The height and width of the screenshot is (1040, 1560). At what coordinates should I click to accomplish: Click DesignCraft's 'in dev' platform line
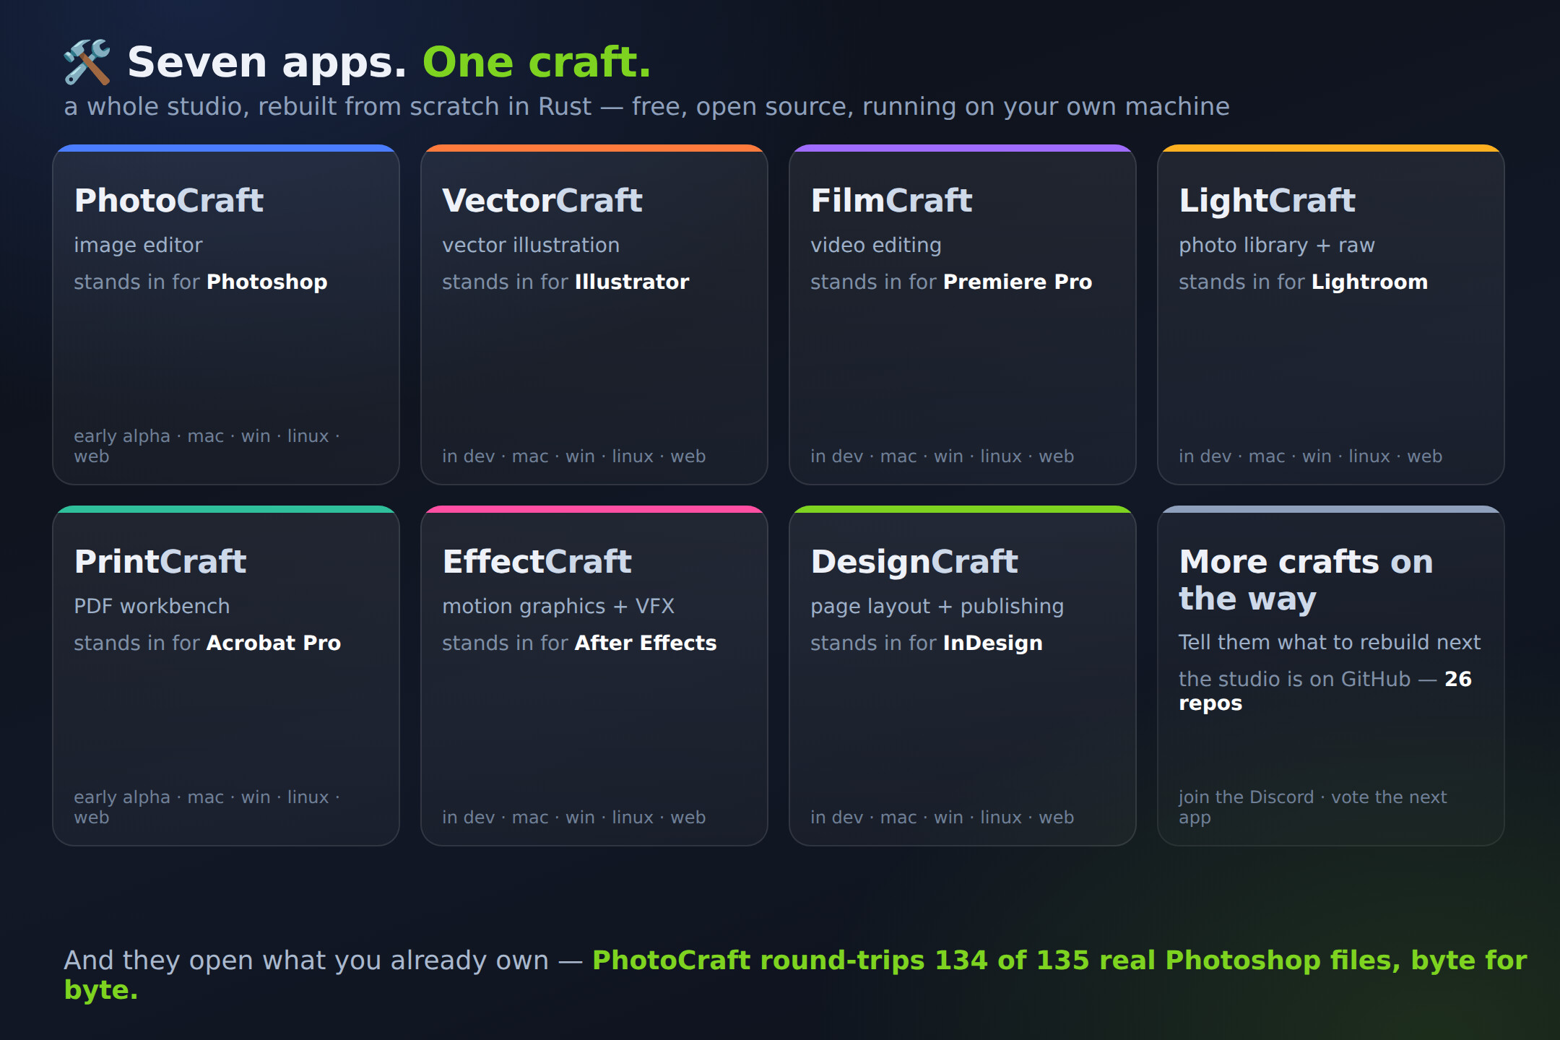click(942, 818)
